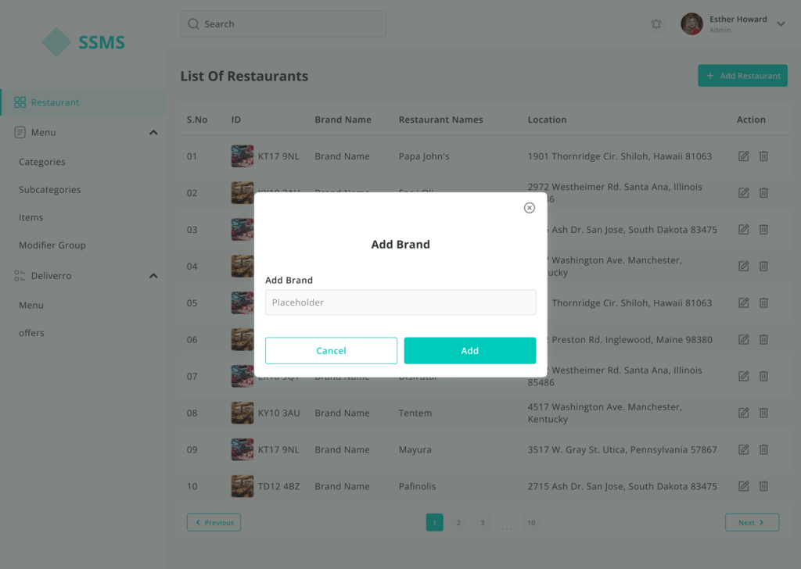Go to the Next page
Viewport: 801px width, 569px height.
752,523
